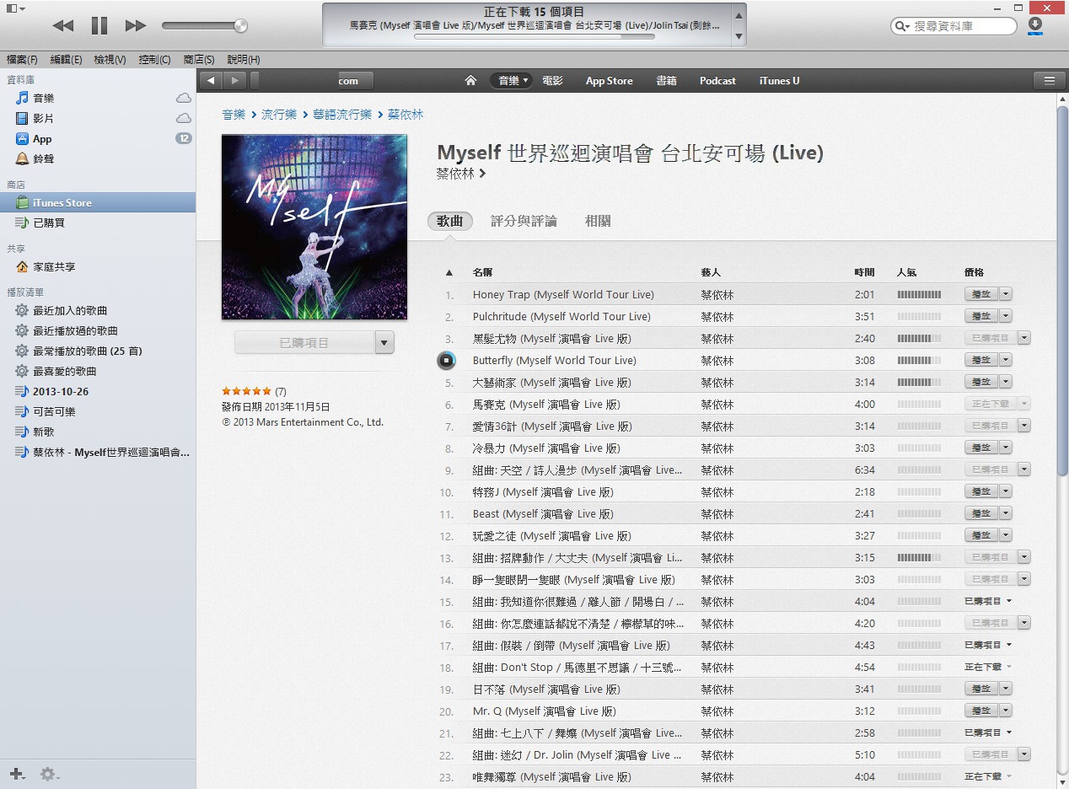Click 流行樂 breadcrumb link
This screenshot has height=789, width=1069.
tap(279, 115)
